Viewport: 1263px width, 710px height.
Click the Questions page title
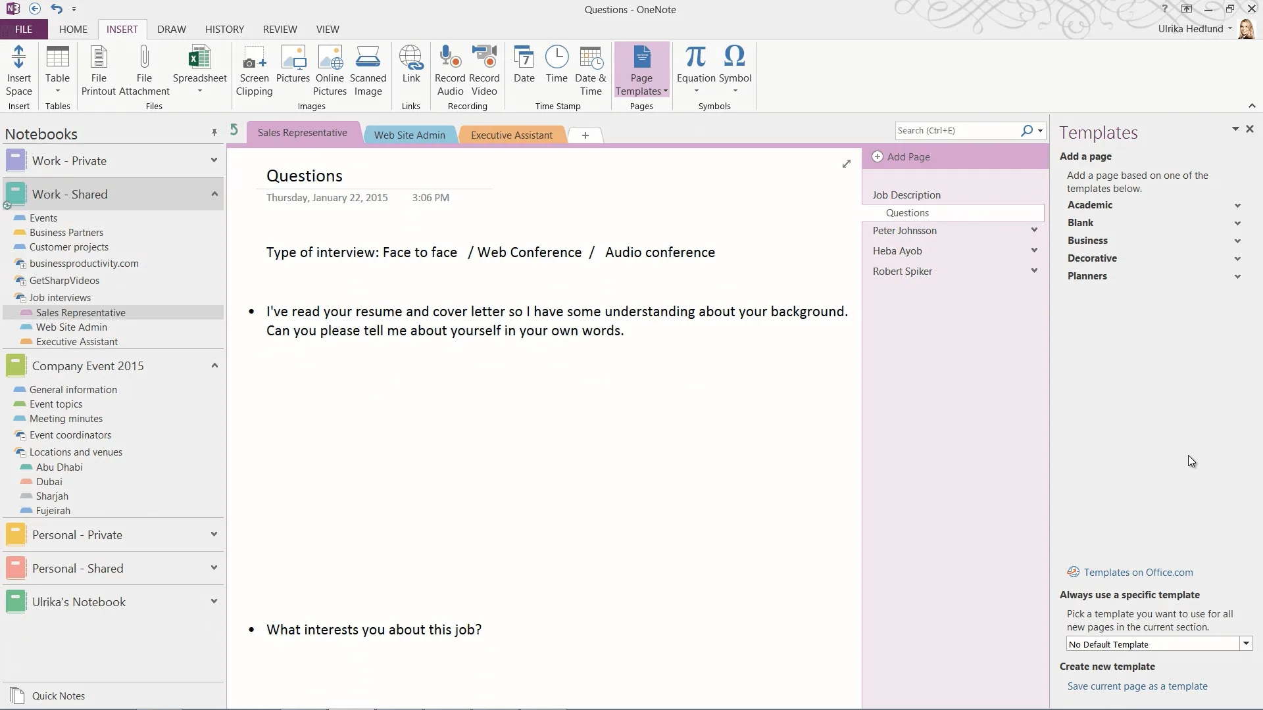pos(305,176)
